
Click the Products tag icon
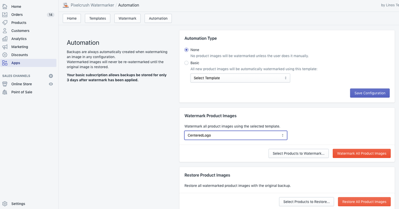tap(5, 23)
